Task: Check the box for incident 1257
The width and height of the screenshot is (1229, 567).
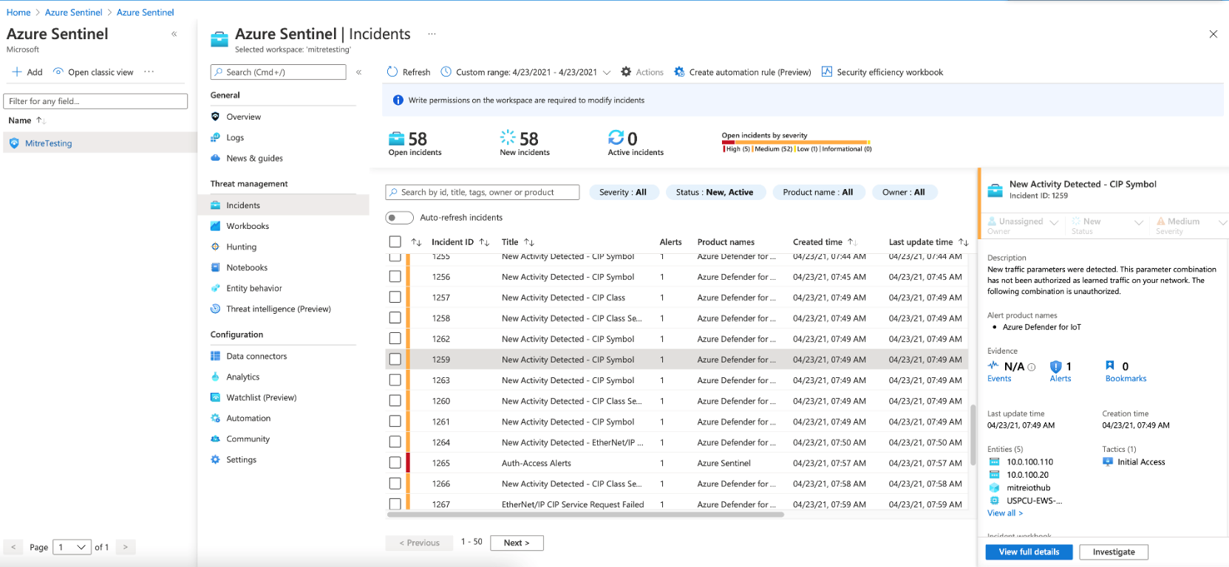Action: point(395,298)
